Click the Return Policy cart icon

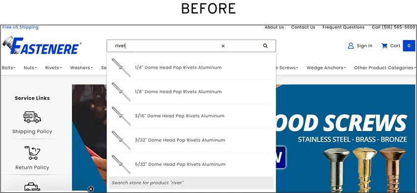(32, 153)
